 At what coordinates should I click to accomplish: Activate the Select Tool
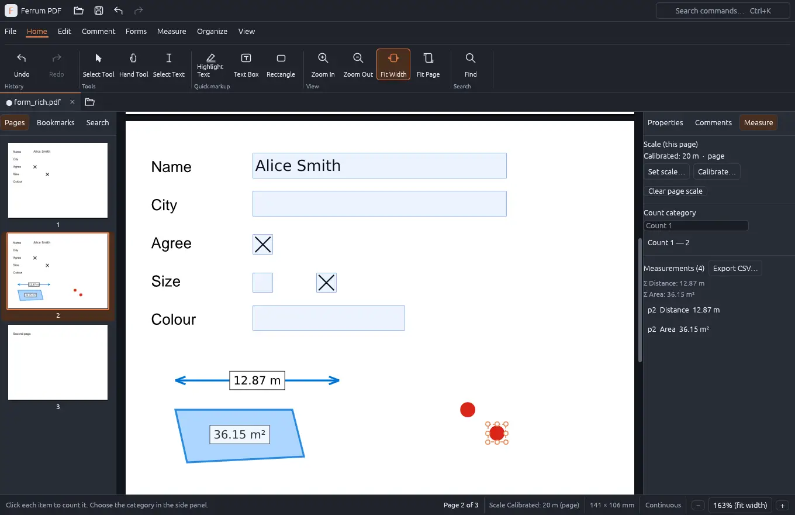[99, 64]
